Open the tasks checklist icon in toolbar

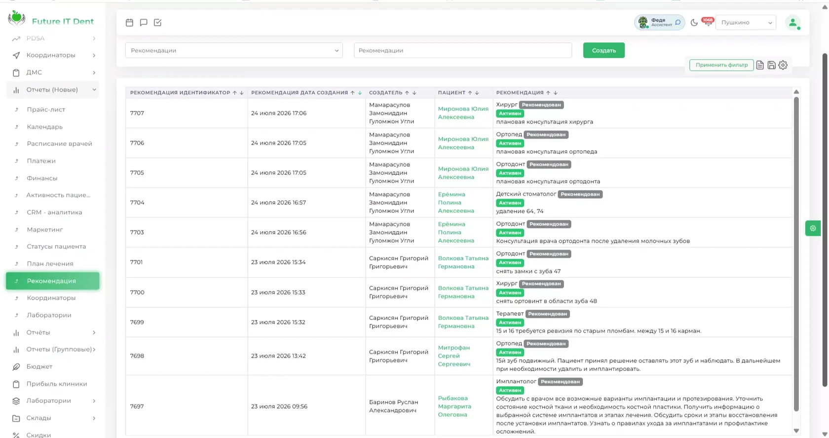[157, 22]
